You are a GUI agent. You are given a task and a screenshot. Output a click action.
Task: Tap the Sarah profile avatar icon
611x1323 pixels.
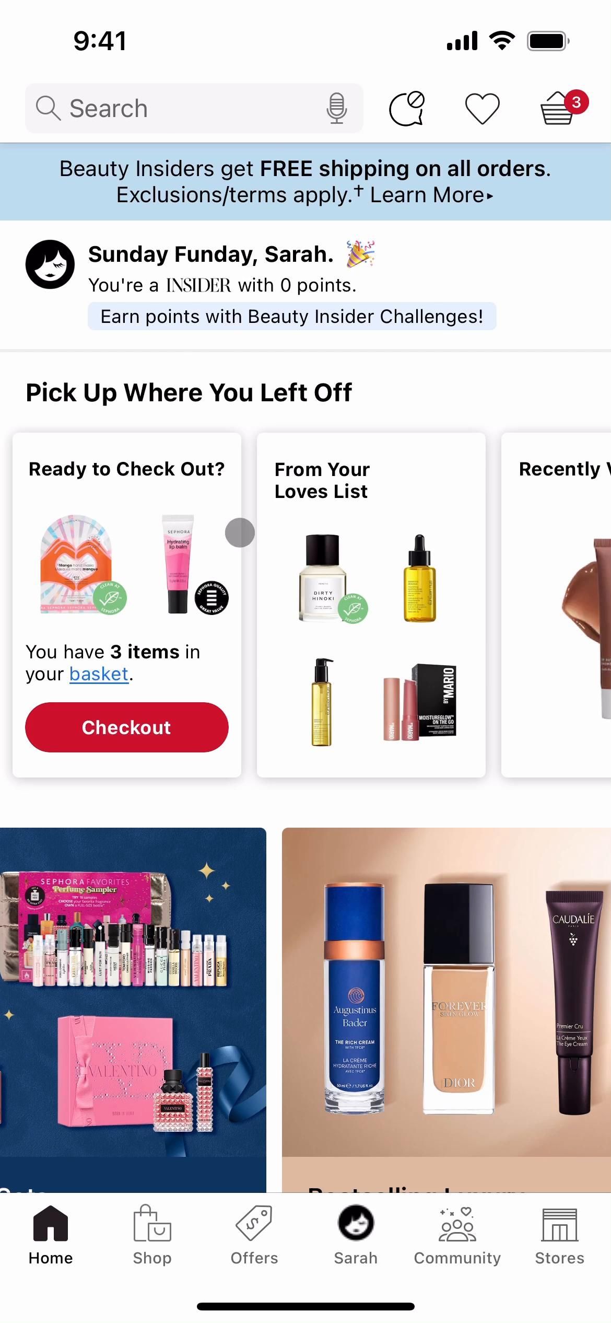50,264
